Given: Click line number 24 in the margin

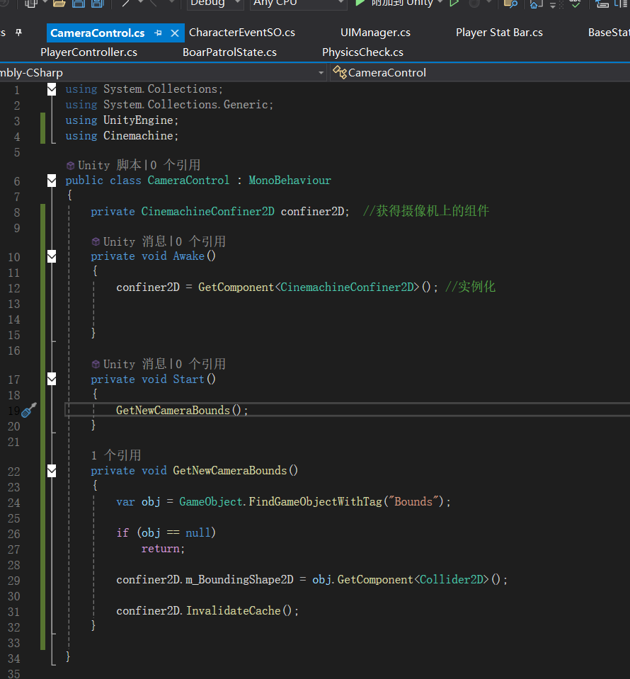Looking at the screenshot, I should click(x=14, y=503).
